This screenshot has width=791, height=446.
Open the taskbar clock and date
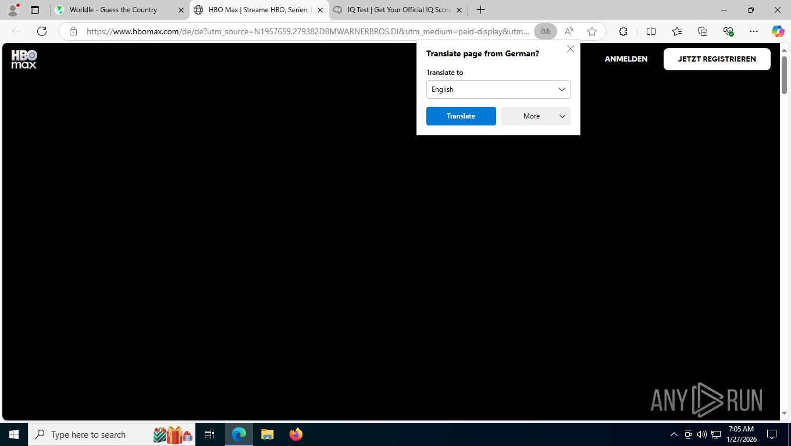[x=741, y=434]
